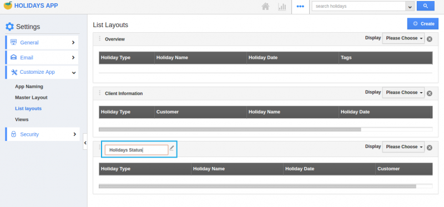
Task: Click Client Information's Holiday Date header
Action: [x=385, y=112]
